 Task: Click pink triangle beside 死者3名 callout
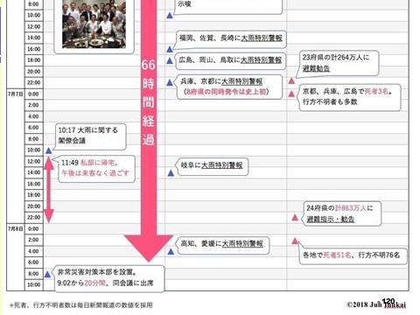(291, 94)
